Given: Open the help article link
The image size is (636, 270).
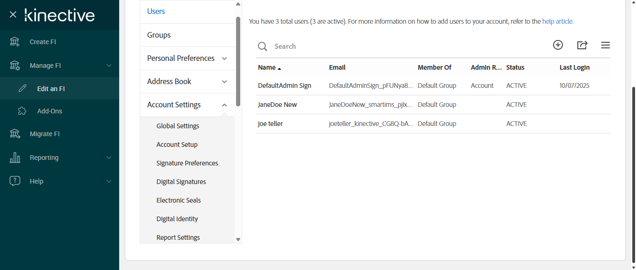Looking at the screenshot, I should pos(558,21).
